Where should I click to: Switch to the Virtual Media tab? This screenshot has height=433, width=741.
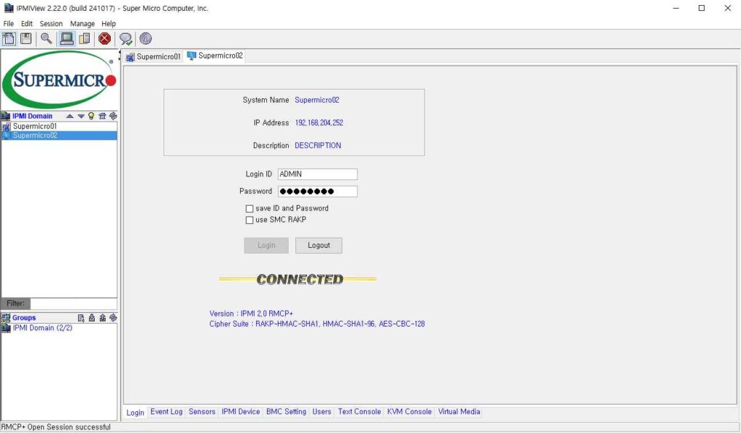pyautogui.click(x=459, y=412)
